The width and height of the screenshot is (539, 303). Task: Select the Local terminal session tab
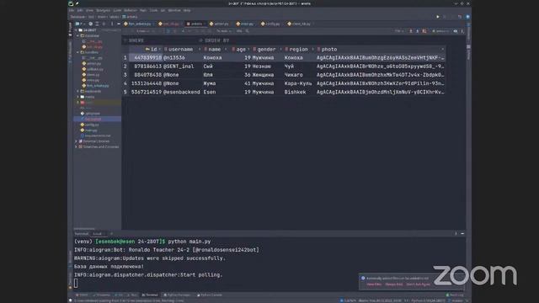pyautogui.click(x=98, y=234)
